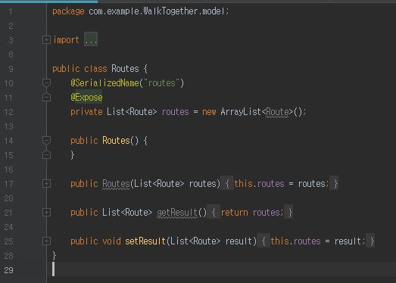
Task: Click List<Route> return type on line 21
Action: point(127,213)
